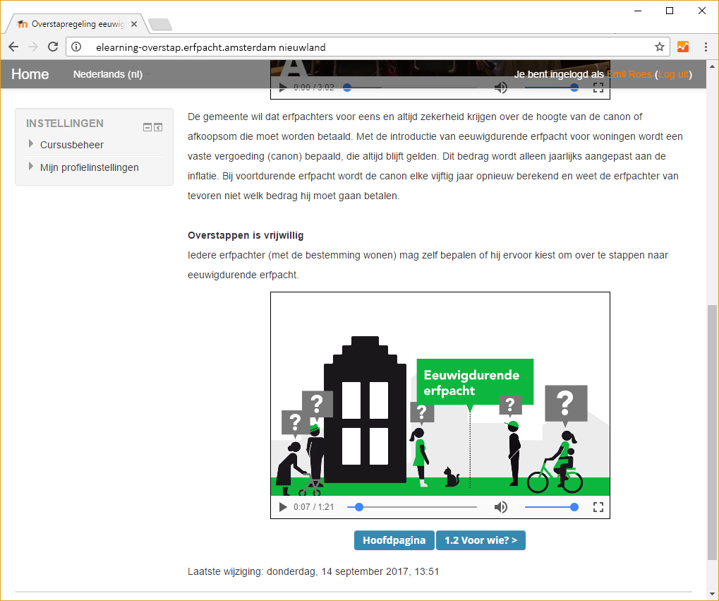Open site information icon in address bar

pyautogui.click(x=76, y=47)
